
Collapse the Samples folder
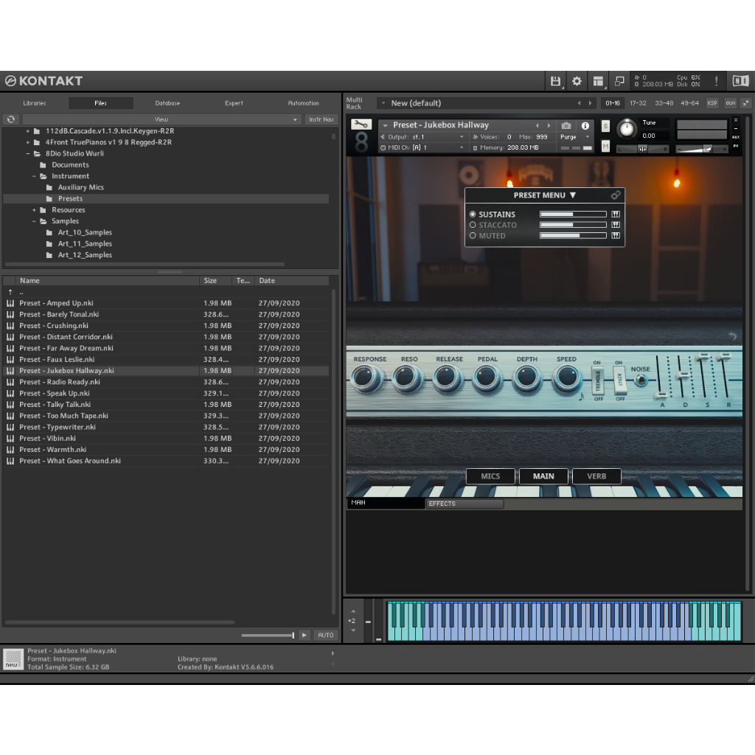pos(34,221)
